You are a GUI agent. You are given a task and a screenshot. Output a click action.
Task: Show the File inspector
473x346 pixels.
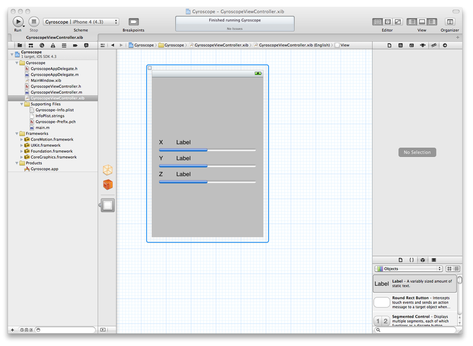pyautogui.click(x=389, y=45)
